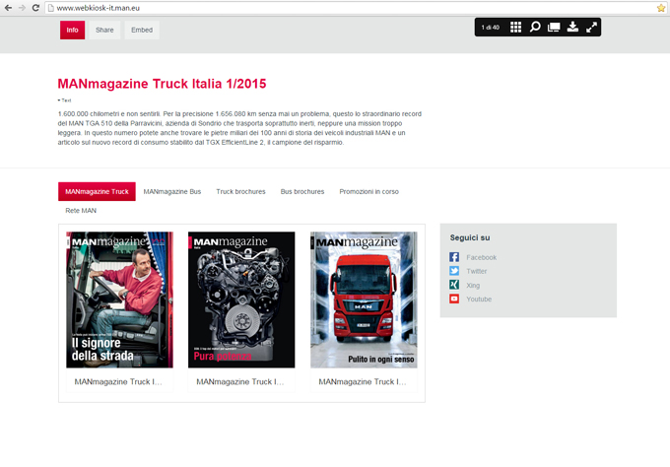Click the Twitter bird icon
The width and height of the screenshot is (670, 467).
pyautogui.click(x=454, y=271)
